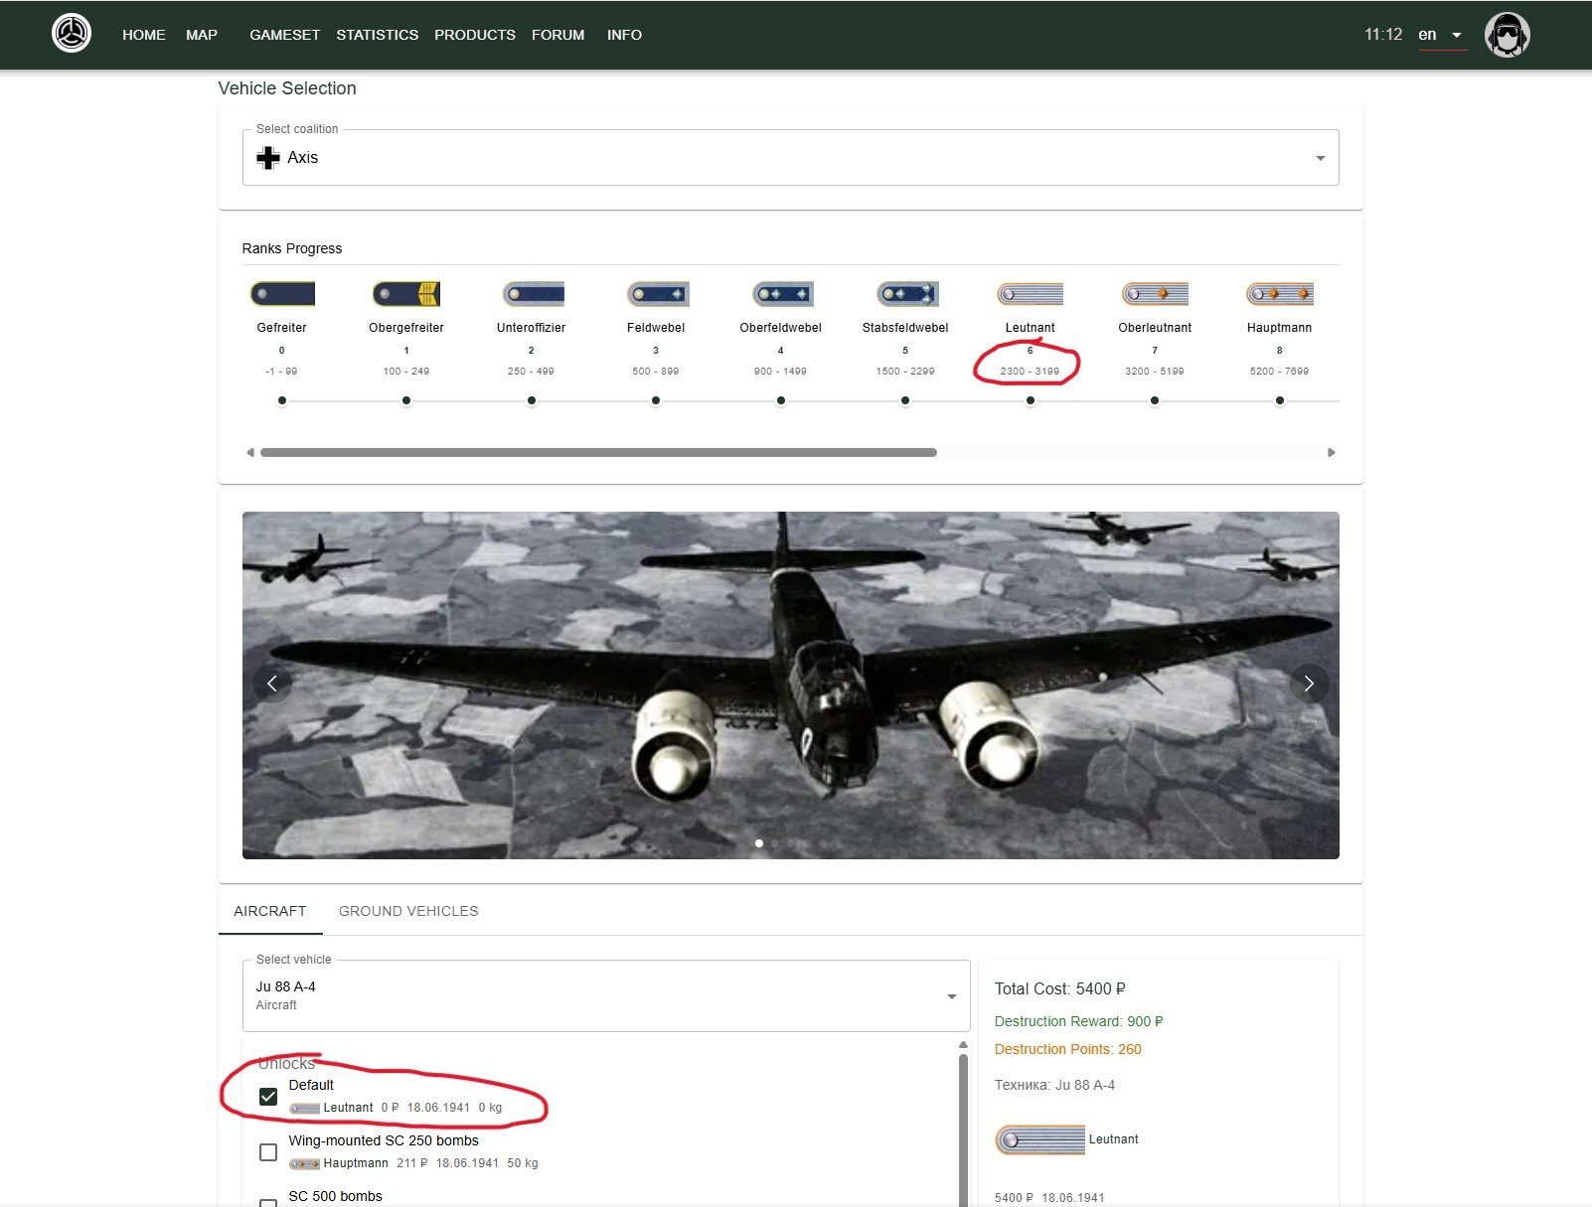1592x1207 pixels.
Task: Click the Hauptmann rank insignia
Action: 1279,294
